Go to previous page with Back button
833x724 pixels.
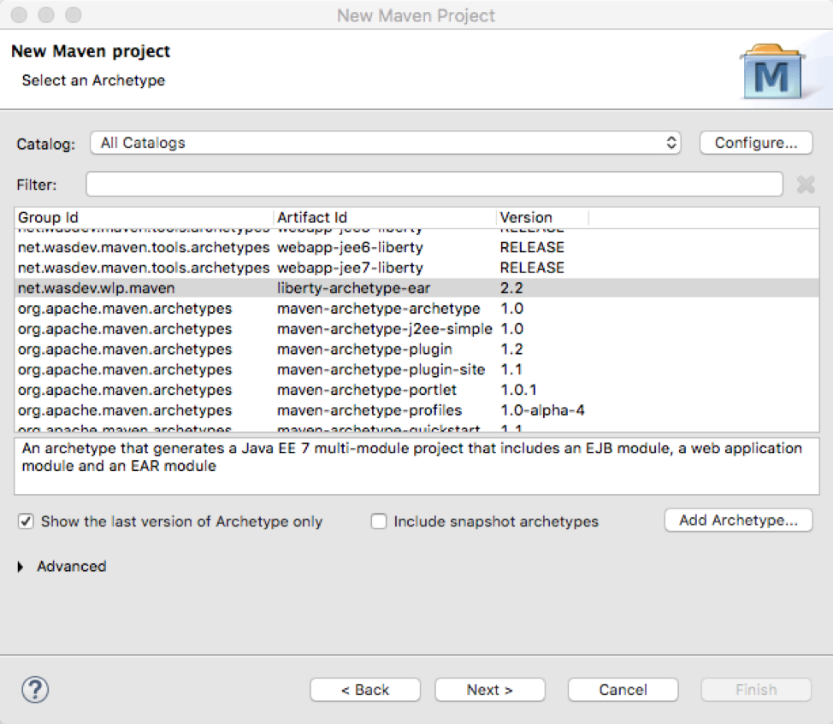365,690
